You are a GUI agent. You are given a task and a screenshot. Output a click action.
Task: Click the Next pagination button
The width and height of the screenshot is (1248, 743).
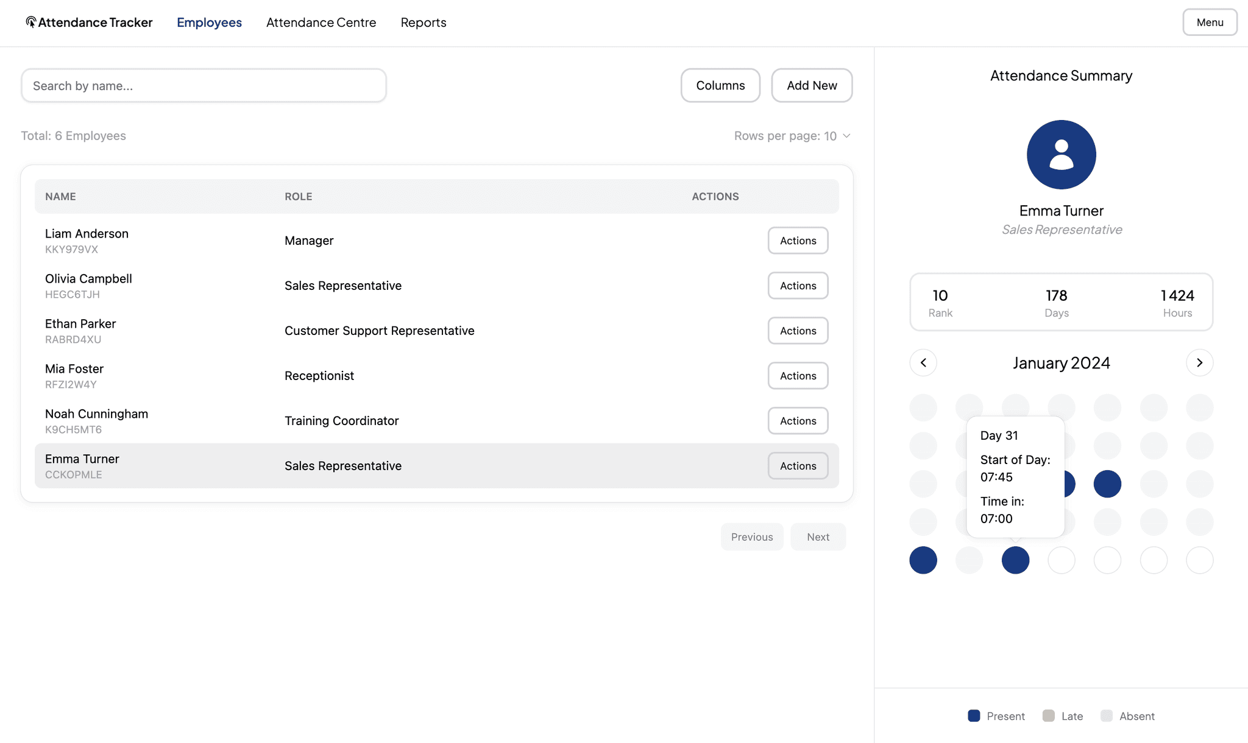point(818,537)
